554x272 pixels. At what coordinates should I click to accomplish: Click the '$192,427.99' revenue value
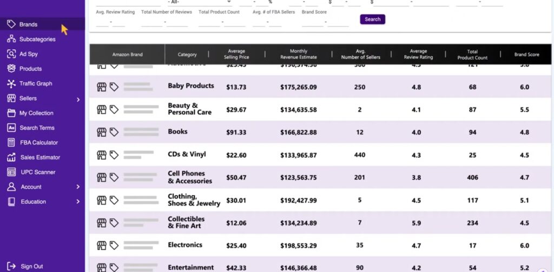tap(299, 200)
